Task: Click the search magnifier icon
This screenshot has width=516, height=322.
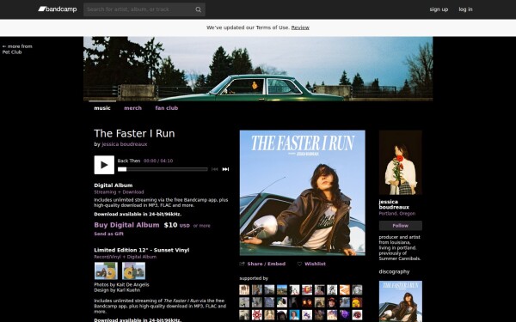Action: [198, 9]
